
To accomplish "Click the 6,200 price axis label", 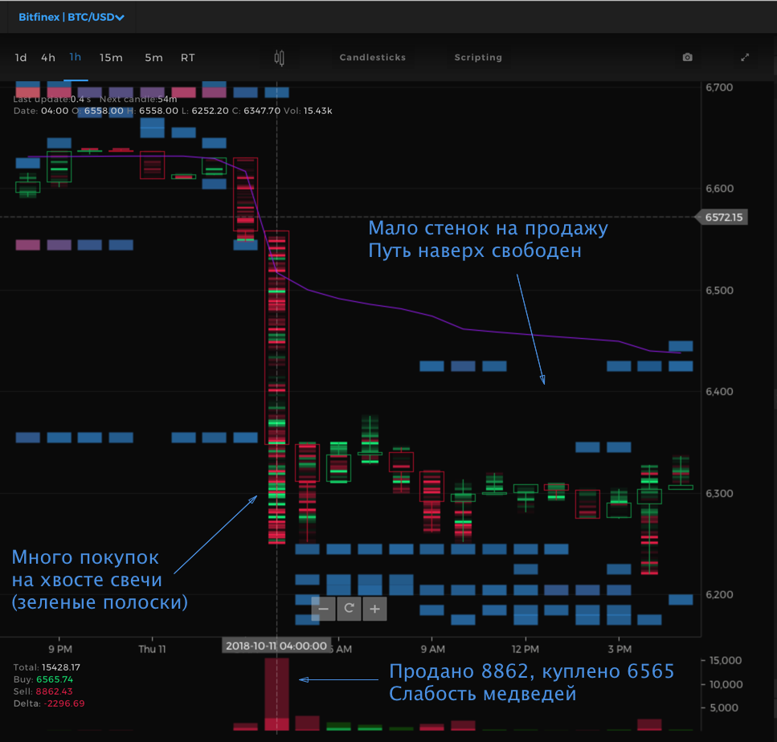I will point(719,595).
